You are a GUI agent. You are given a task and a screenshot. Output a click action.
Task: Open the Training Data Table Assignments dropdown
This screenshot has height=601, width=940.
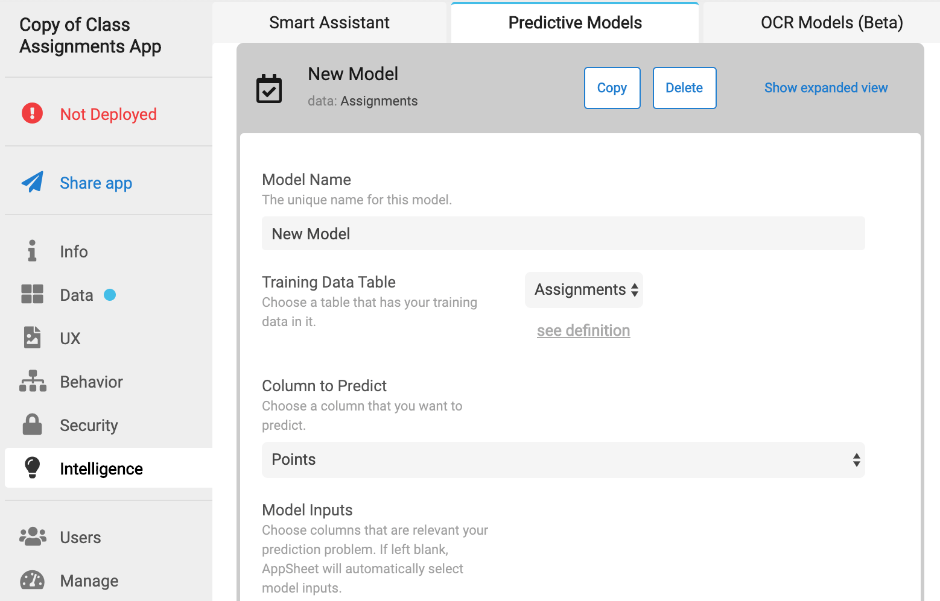[x=584, y=290]
